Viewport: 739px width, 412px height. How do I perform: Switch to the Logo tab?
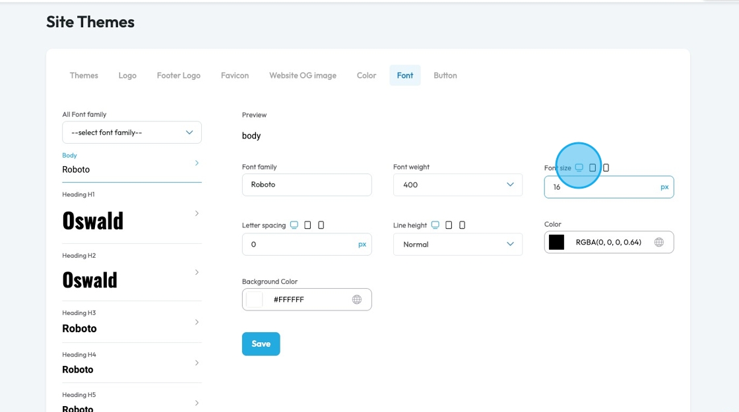(x=127, y=75)
